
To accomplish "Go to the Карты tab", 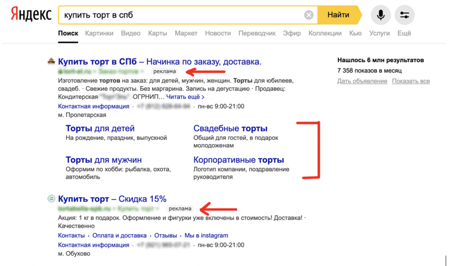I will (158, 33).
